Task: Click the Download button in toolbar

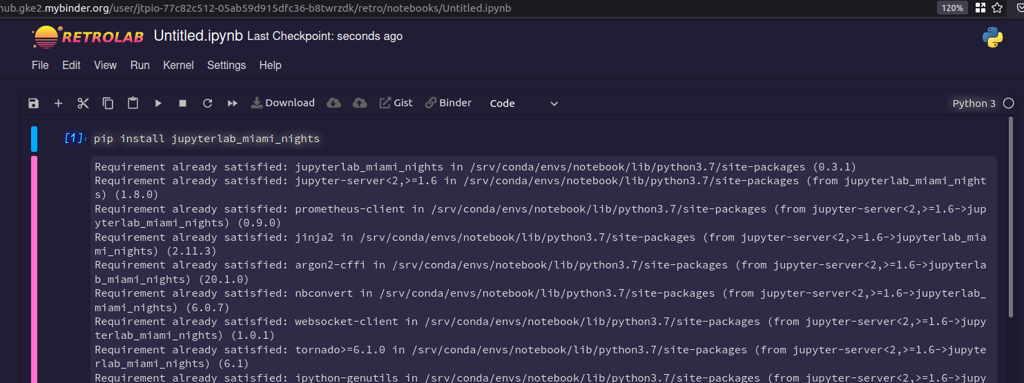Action: point(282,103)
